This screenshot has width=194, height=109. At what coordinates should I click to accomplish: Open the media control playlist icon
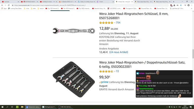185,5
